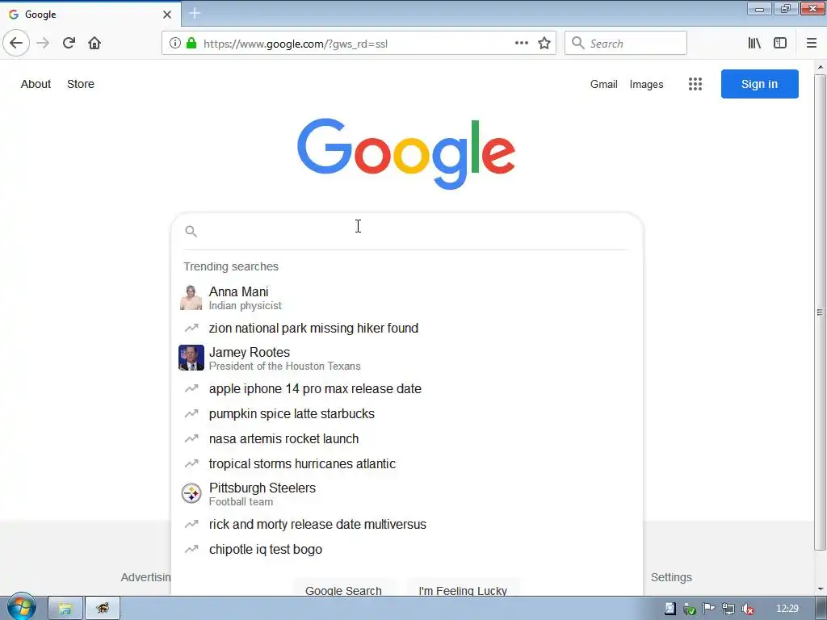
Task: Reload the current page
Action: pyautogui.click(x=69, y=44)
